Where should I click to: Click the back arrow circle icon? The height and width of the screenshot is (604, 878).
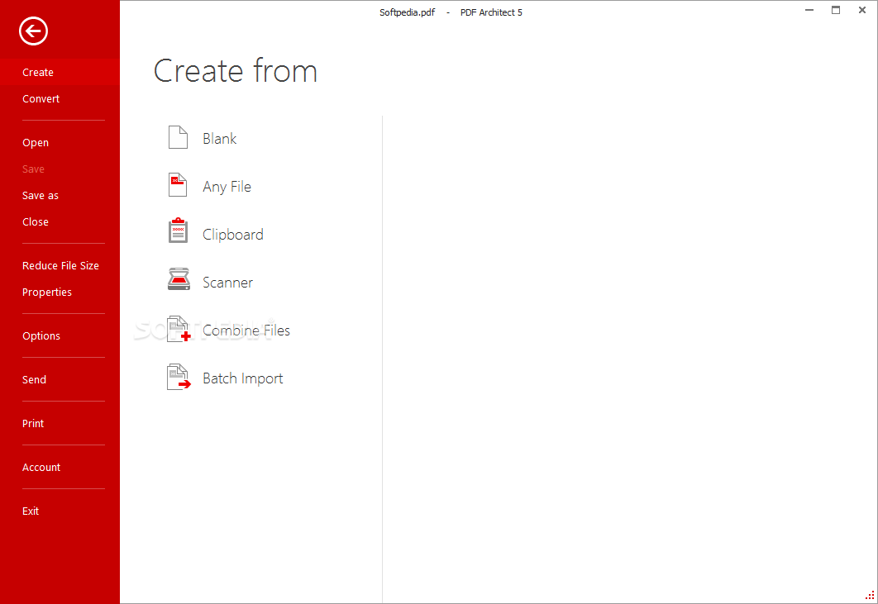click(33, 31)
